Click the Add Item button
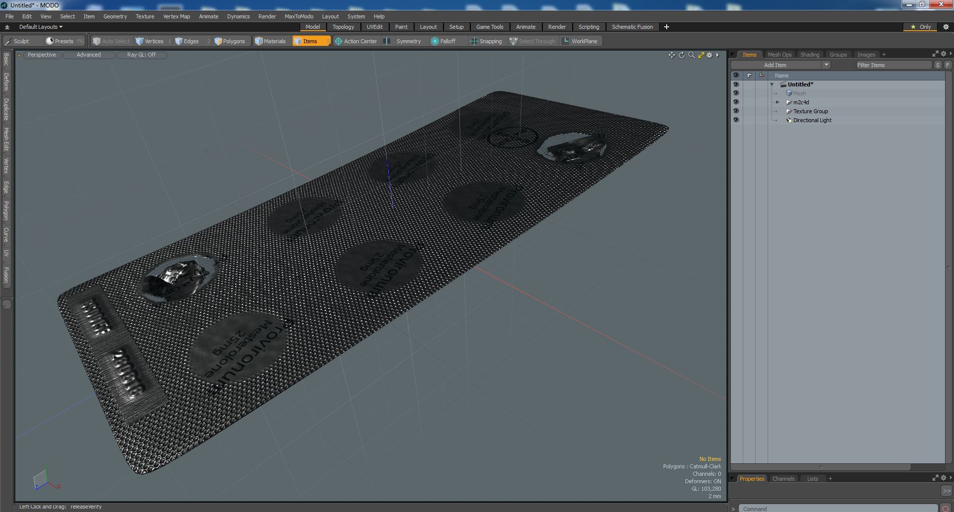Viewport: 954px width, 512px height. pyautogui.click(x=775, y=65)
